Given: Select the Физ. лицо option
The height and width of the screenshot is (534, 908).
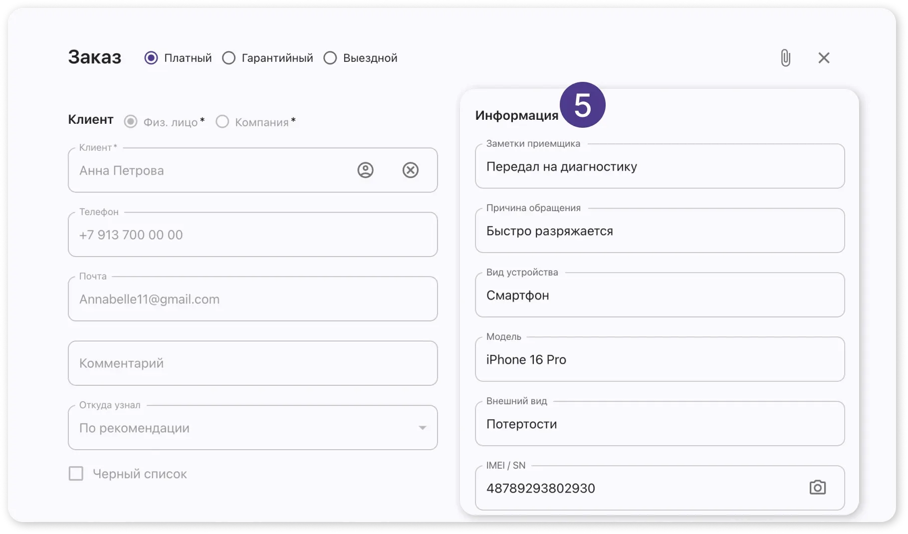Looking at the screenshot, I should coord(131,121).
